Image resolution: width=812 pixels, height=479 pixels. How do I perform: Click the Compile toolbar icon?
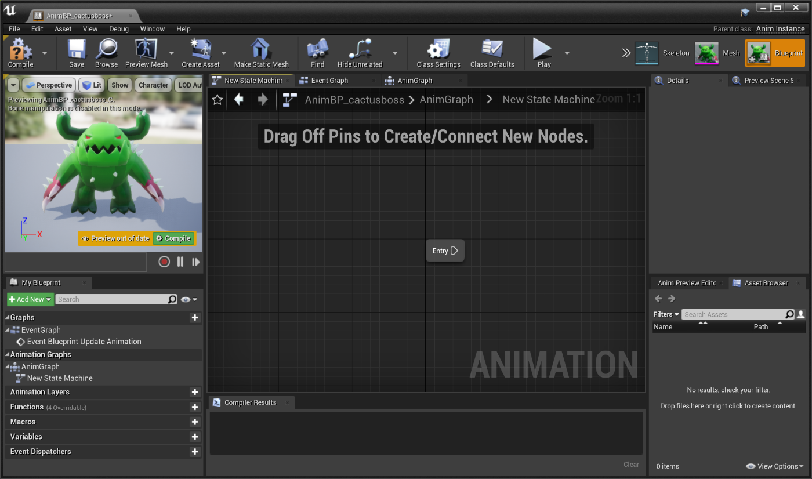[21, 53]
